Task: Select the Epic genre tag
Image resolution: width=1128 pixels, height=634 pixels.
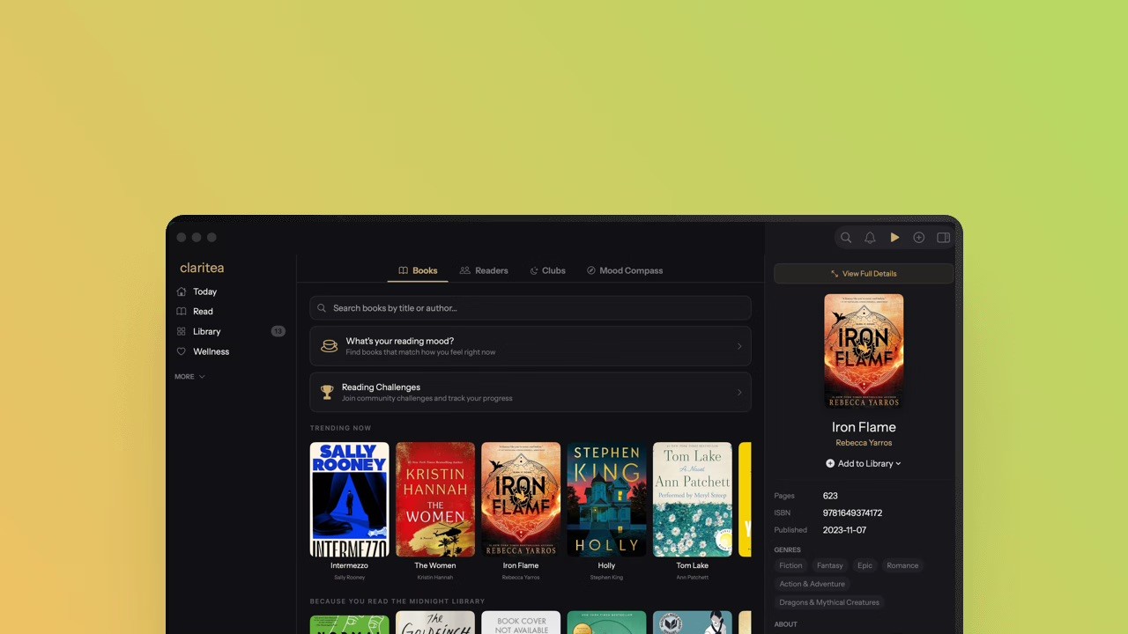Action: click(x=865, y=565)
